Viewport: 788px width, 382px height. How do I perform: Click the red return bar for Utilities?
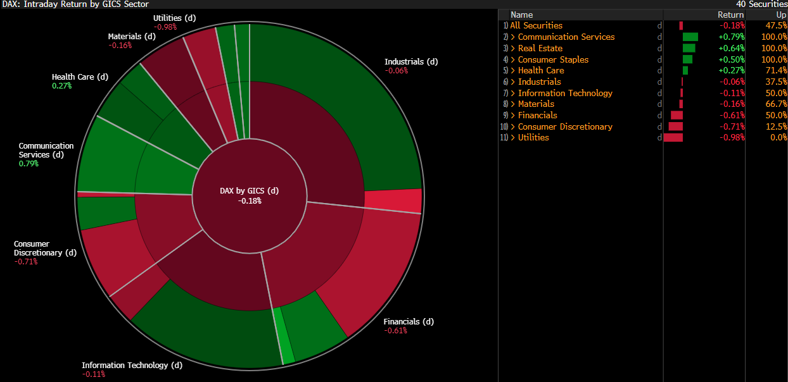click(673, 137)
